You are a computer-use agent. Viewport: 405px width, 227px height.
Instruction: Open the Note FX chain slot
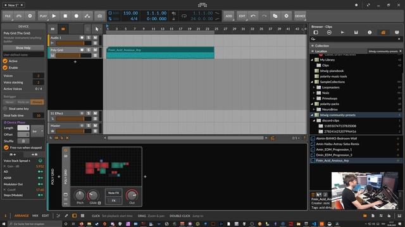(113, 193)
